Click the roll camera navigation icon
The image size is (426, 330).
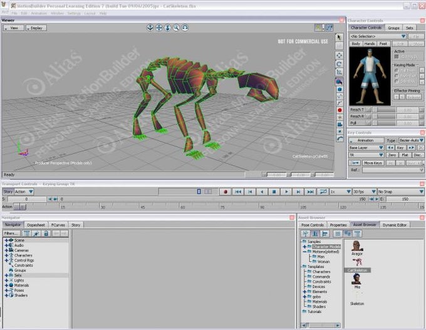(185, 28)
